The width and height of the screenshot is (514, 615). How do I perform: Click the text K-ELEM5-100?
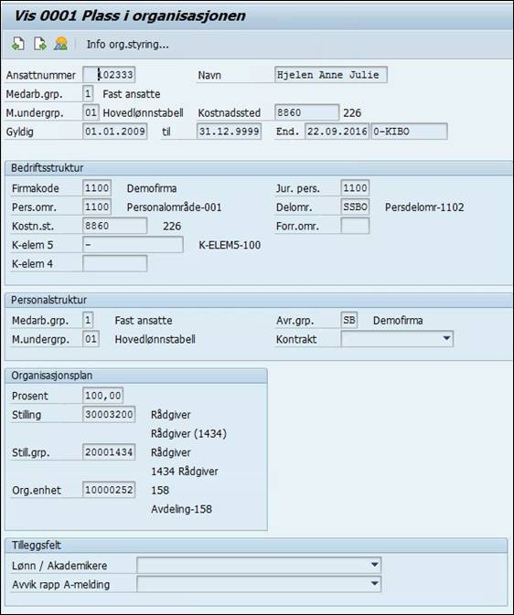point(230,245)
